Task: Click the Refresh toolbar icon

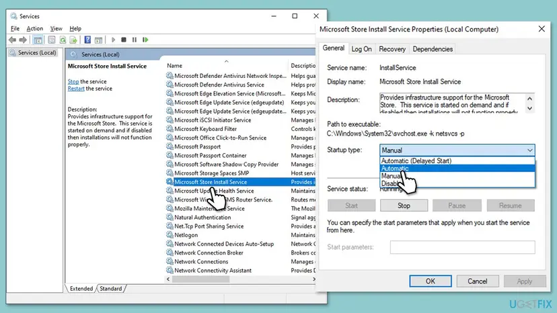Action: tap(63, 40)
